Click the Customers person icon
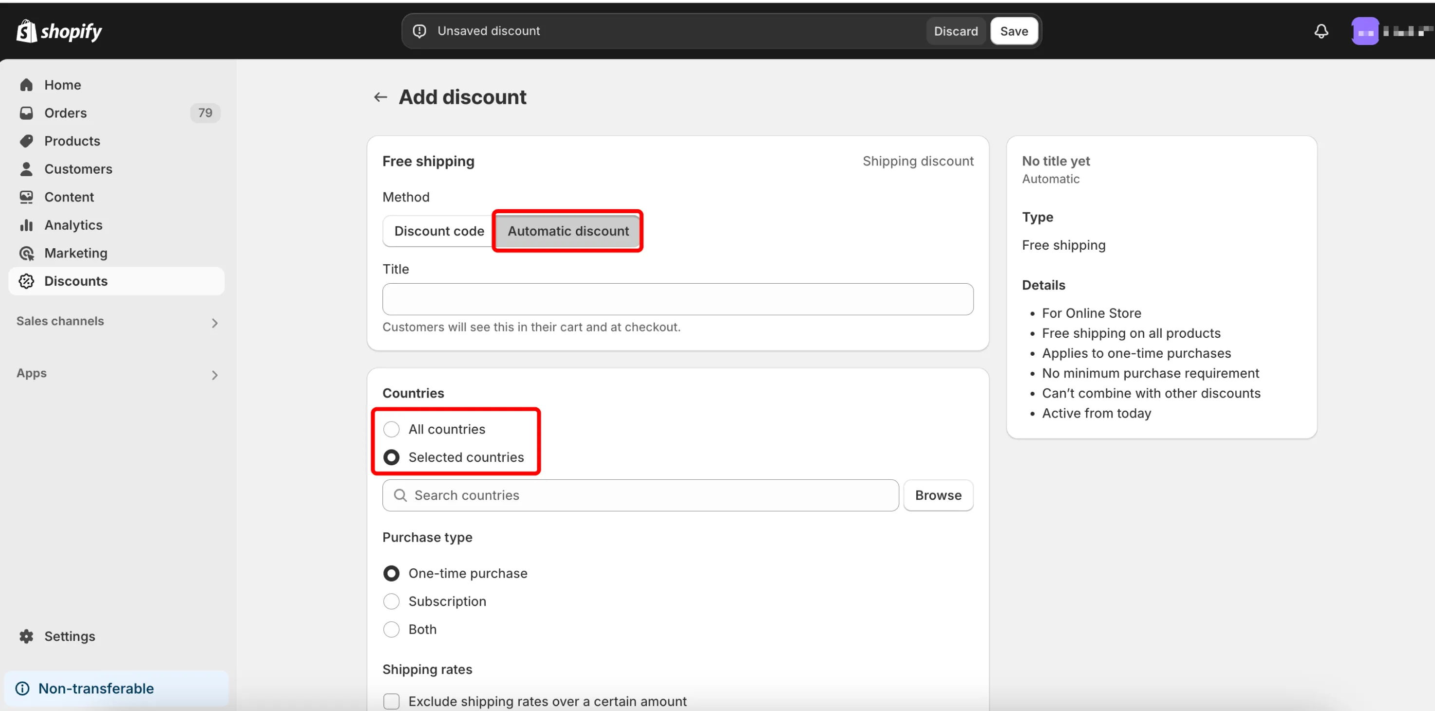Viewport: 1435px width, 711px height. pos(26,169)
